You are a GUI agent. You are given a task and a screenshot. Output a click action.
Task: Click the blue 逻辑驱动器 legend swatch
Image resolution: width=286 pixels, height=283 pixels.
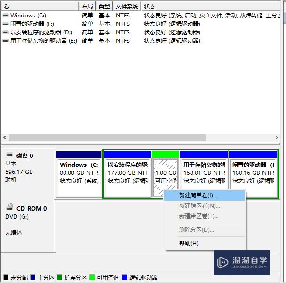pos(125,277)
